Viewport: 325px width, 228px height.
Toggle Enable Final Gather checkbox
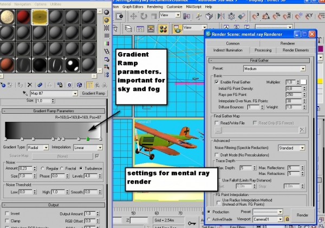pyautogui.click(x=217, y=82)
